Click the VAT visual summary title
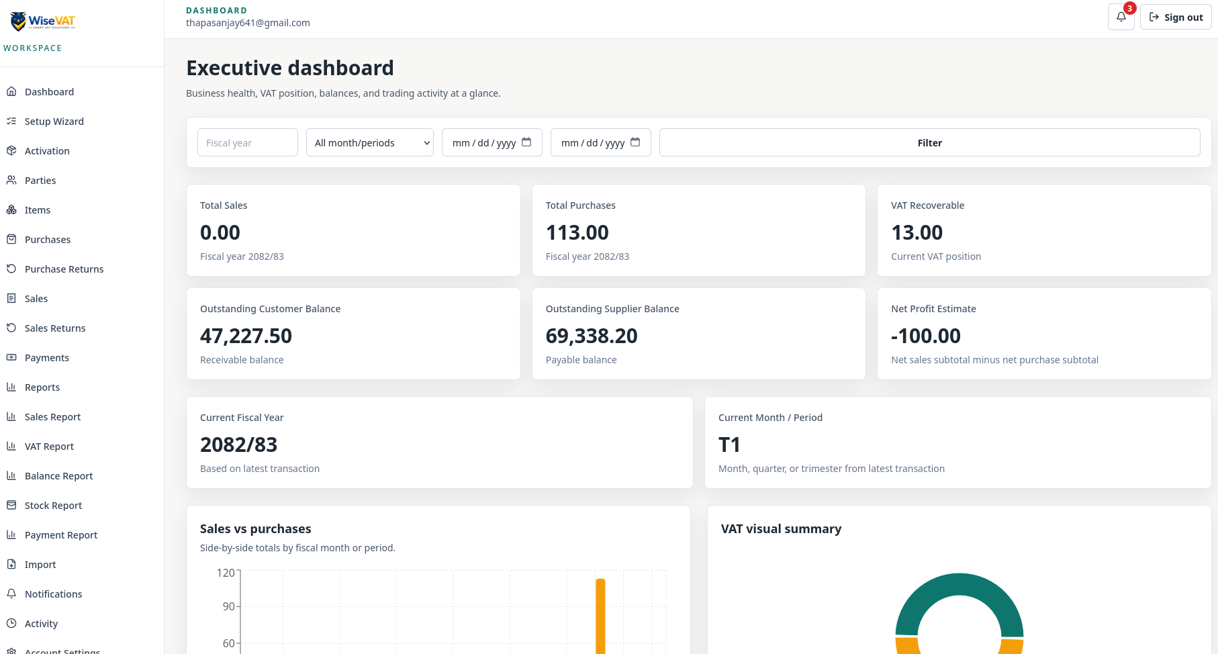1218x654 pixels. [781, 528]
